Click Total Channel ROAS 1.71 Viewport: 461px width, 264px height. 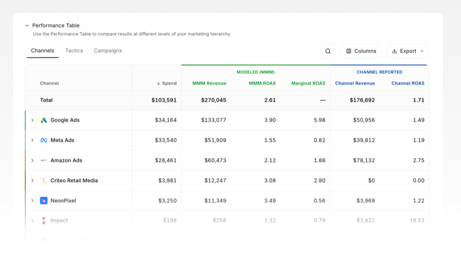pyautogui.click(x=419, y=100)
